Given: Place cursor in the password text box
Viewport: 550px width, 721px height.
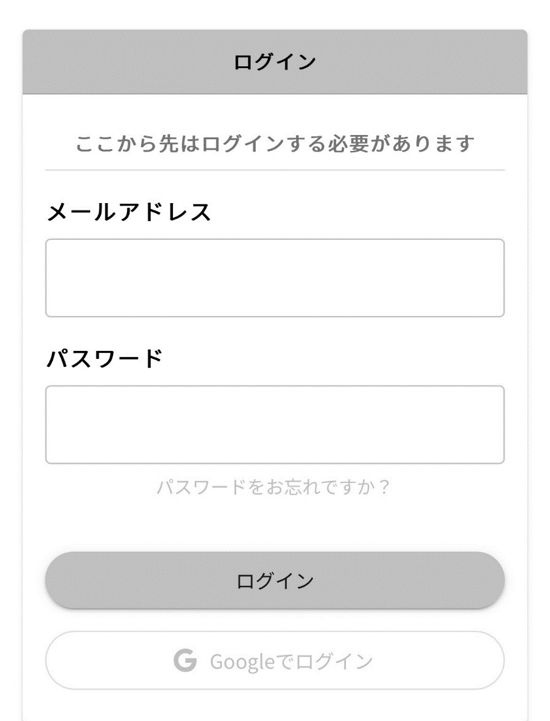Looking at the screenshot, I should pyautogui.click(x=275, y=425).
